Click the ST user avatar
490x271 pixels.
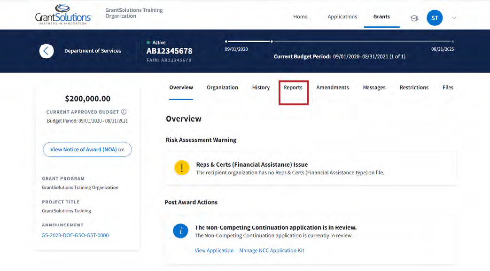(434, 18)
